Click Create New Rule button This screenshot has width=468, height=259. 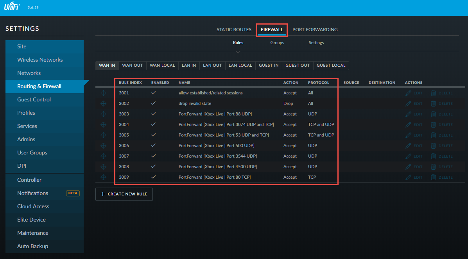(124, 194)
